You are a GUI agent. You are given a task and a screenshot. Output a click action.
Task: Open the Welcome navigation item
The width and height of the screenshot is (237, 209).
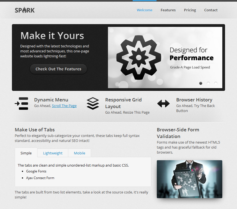click(145, 10)
